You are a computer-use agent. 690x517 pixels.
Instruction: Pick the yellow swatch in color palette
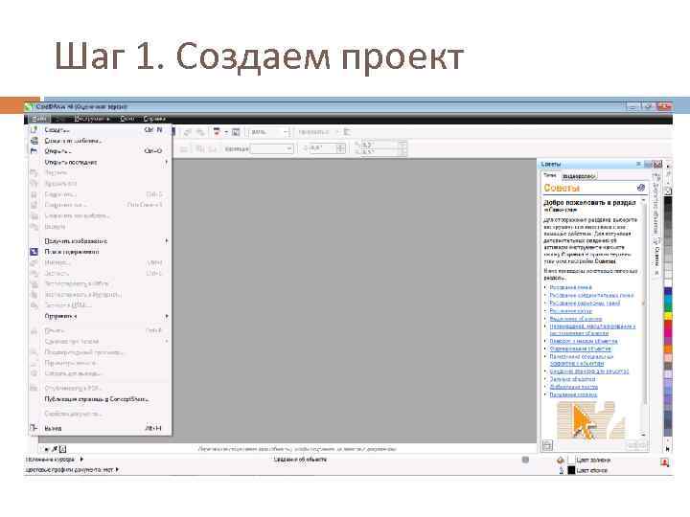pyautogui.click(x=668, y=316)
